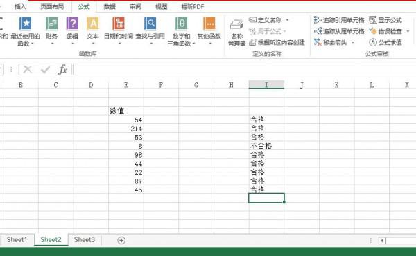This screenshot has width=416, height=256.
Task: Open the Financial (财务) functions icon
Action: click(51, 24)
